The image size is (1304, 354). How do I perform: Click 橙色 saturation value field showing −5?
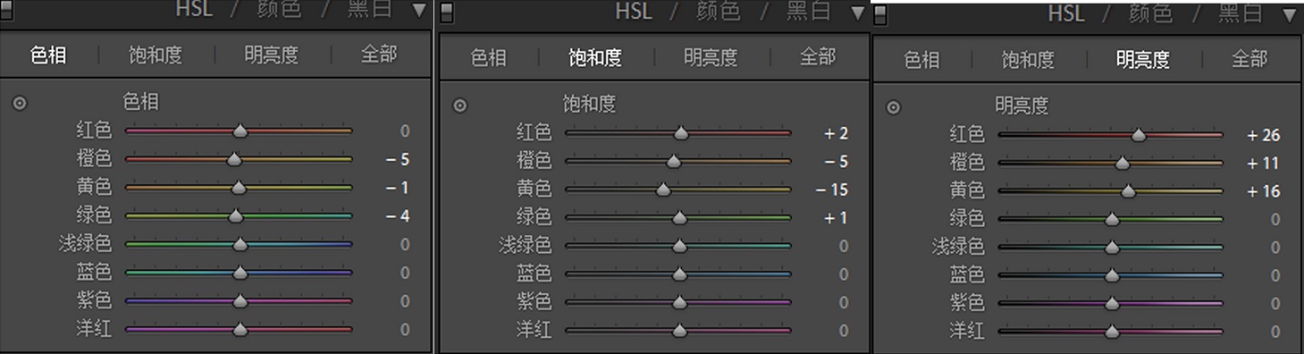coord(836,163)
